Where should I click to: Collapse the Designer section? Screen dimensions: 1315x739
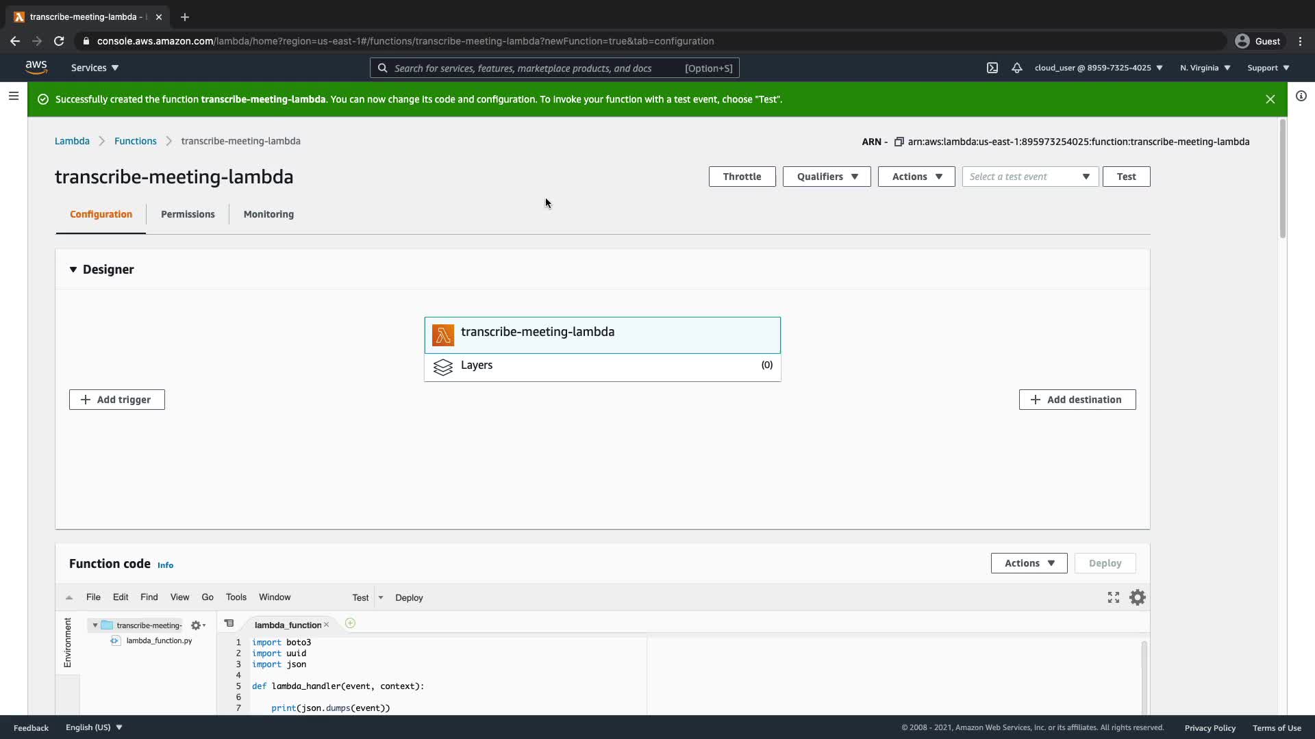click(73, 270)
